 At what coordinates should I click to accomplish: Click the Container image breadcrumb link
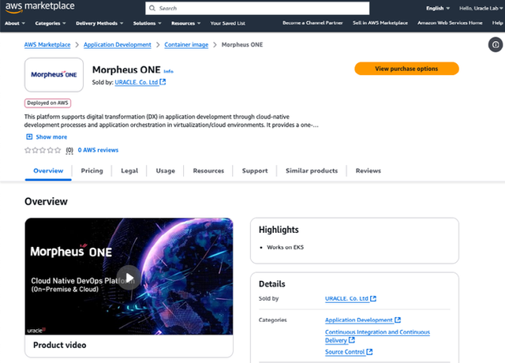coord(186,45)
